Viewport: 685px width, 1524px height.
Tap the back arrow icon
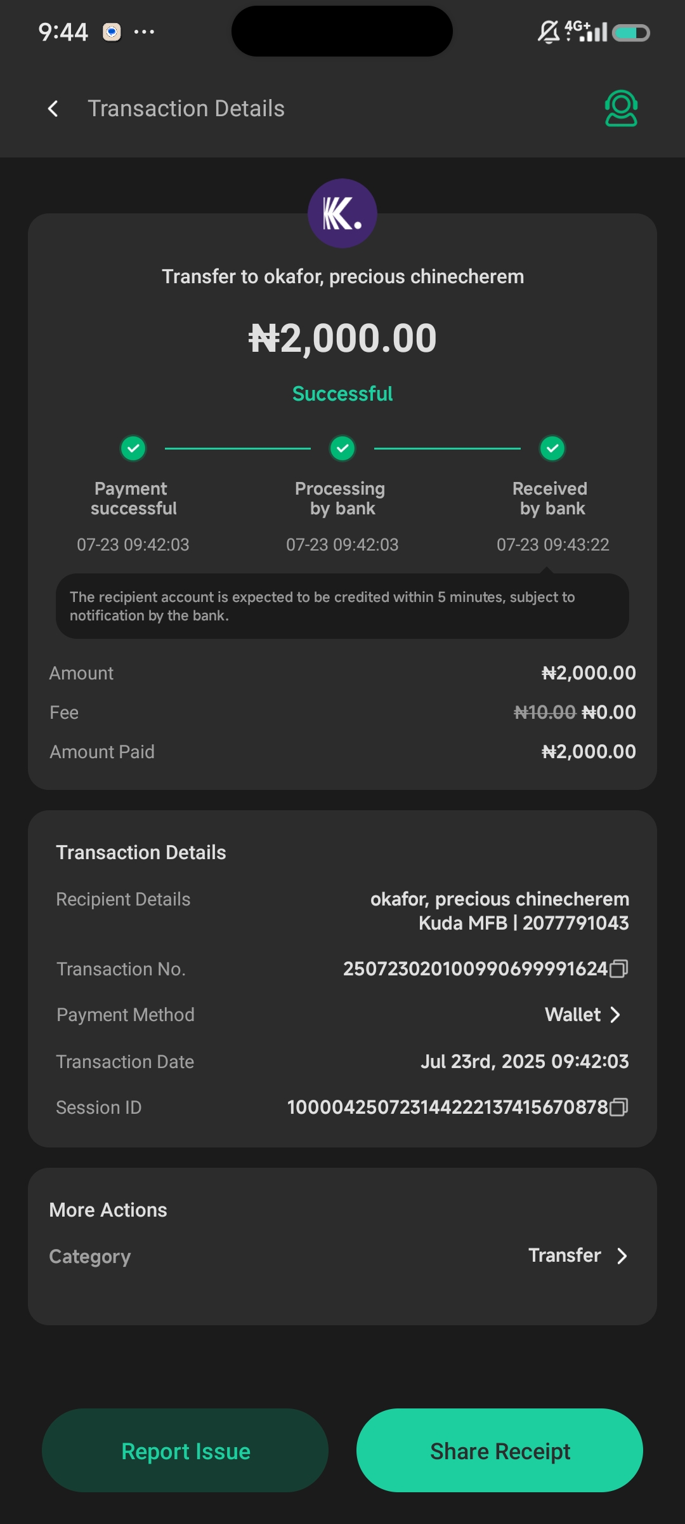point(53,109)
